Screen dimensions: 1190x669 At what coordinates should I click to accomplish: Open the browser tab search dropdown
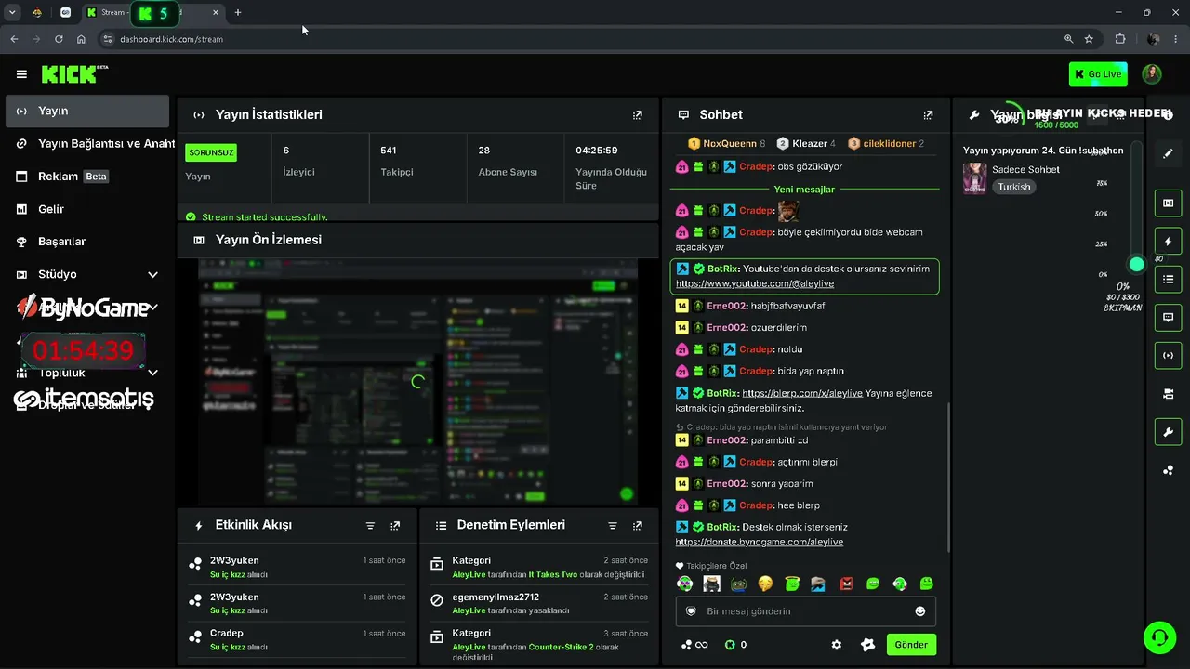(12, 12)
